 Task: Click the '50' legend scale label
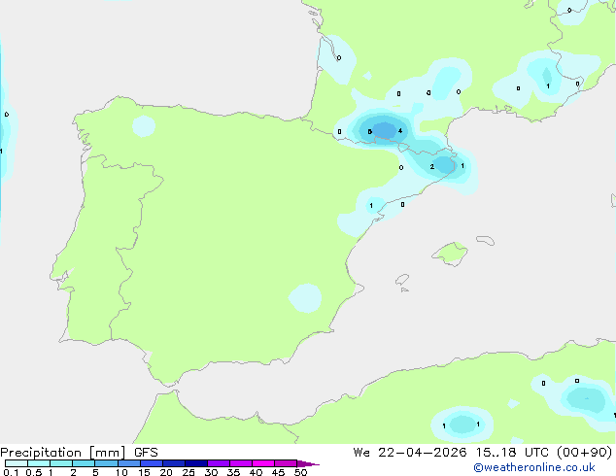(x=300, y=472)
